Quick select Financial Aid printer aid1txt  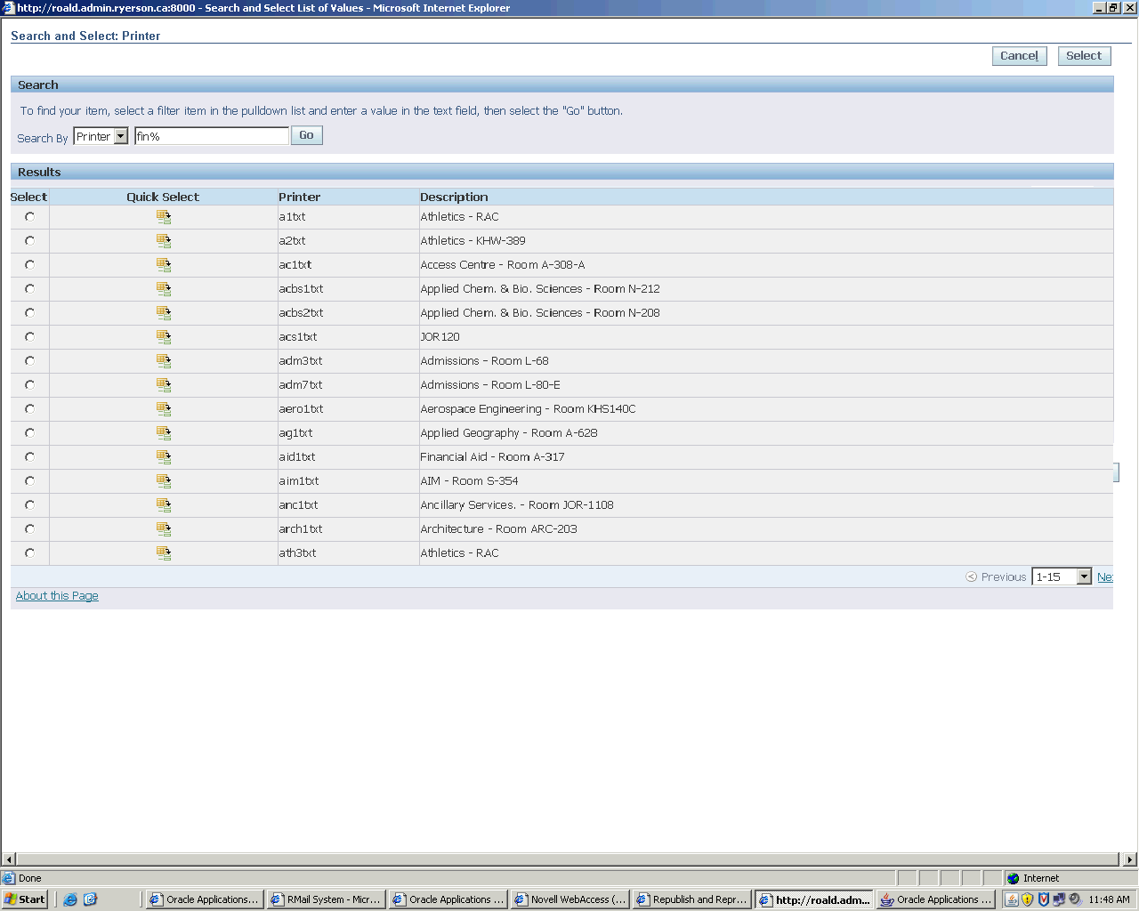pos(164,457)
